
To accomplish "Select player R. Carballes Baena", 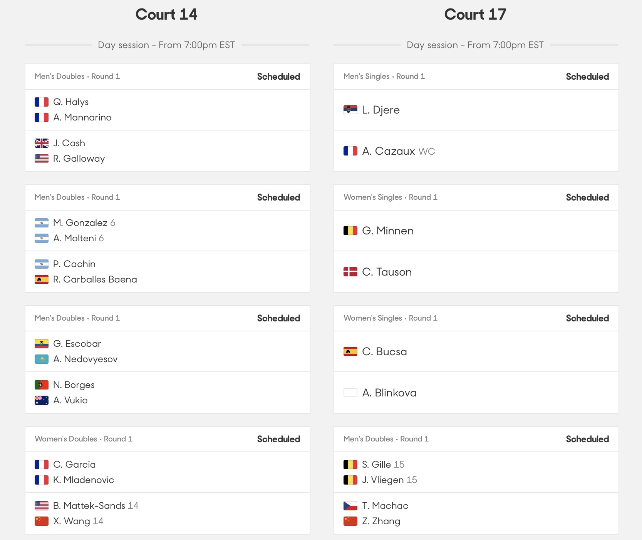I will click(95, 279).
